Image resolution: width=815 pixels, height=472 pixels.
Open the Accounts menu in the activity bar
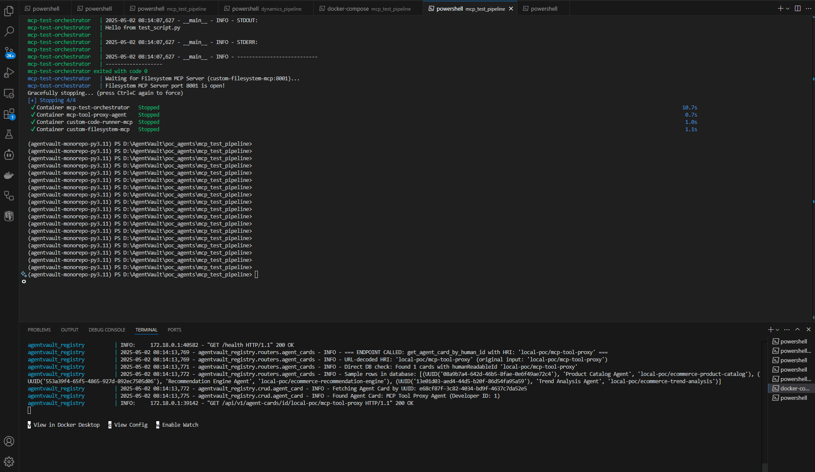click(9, 441)
